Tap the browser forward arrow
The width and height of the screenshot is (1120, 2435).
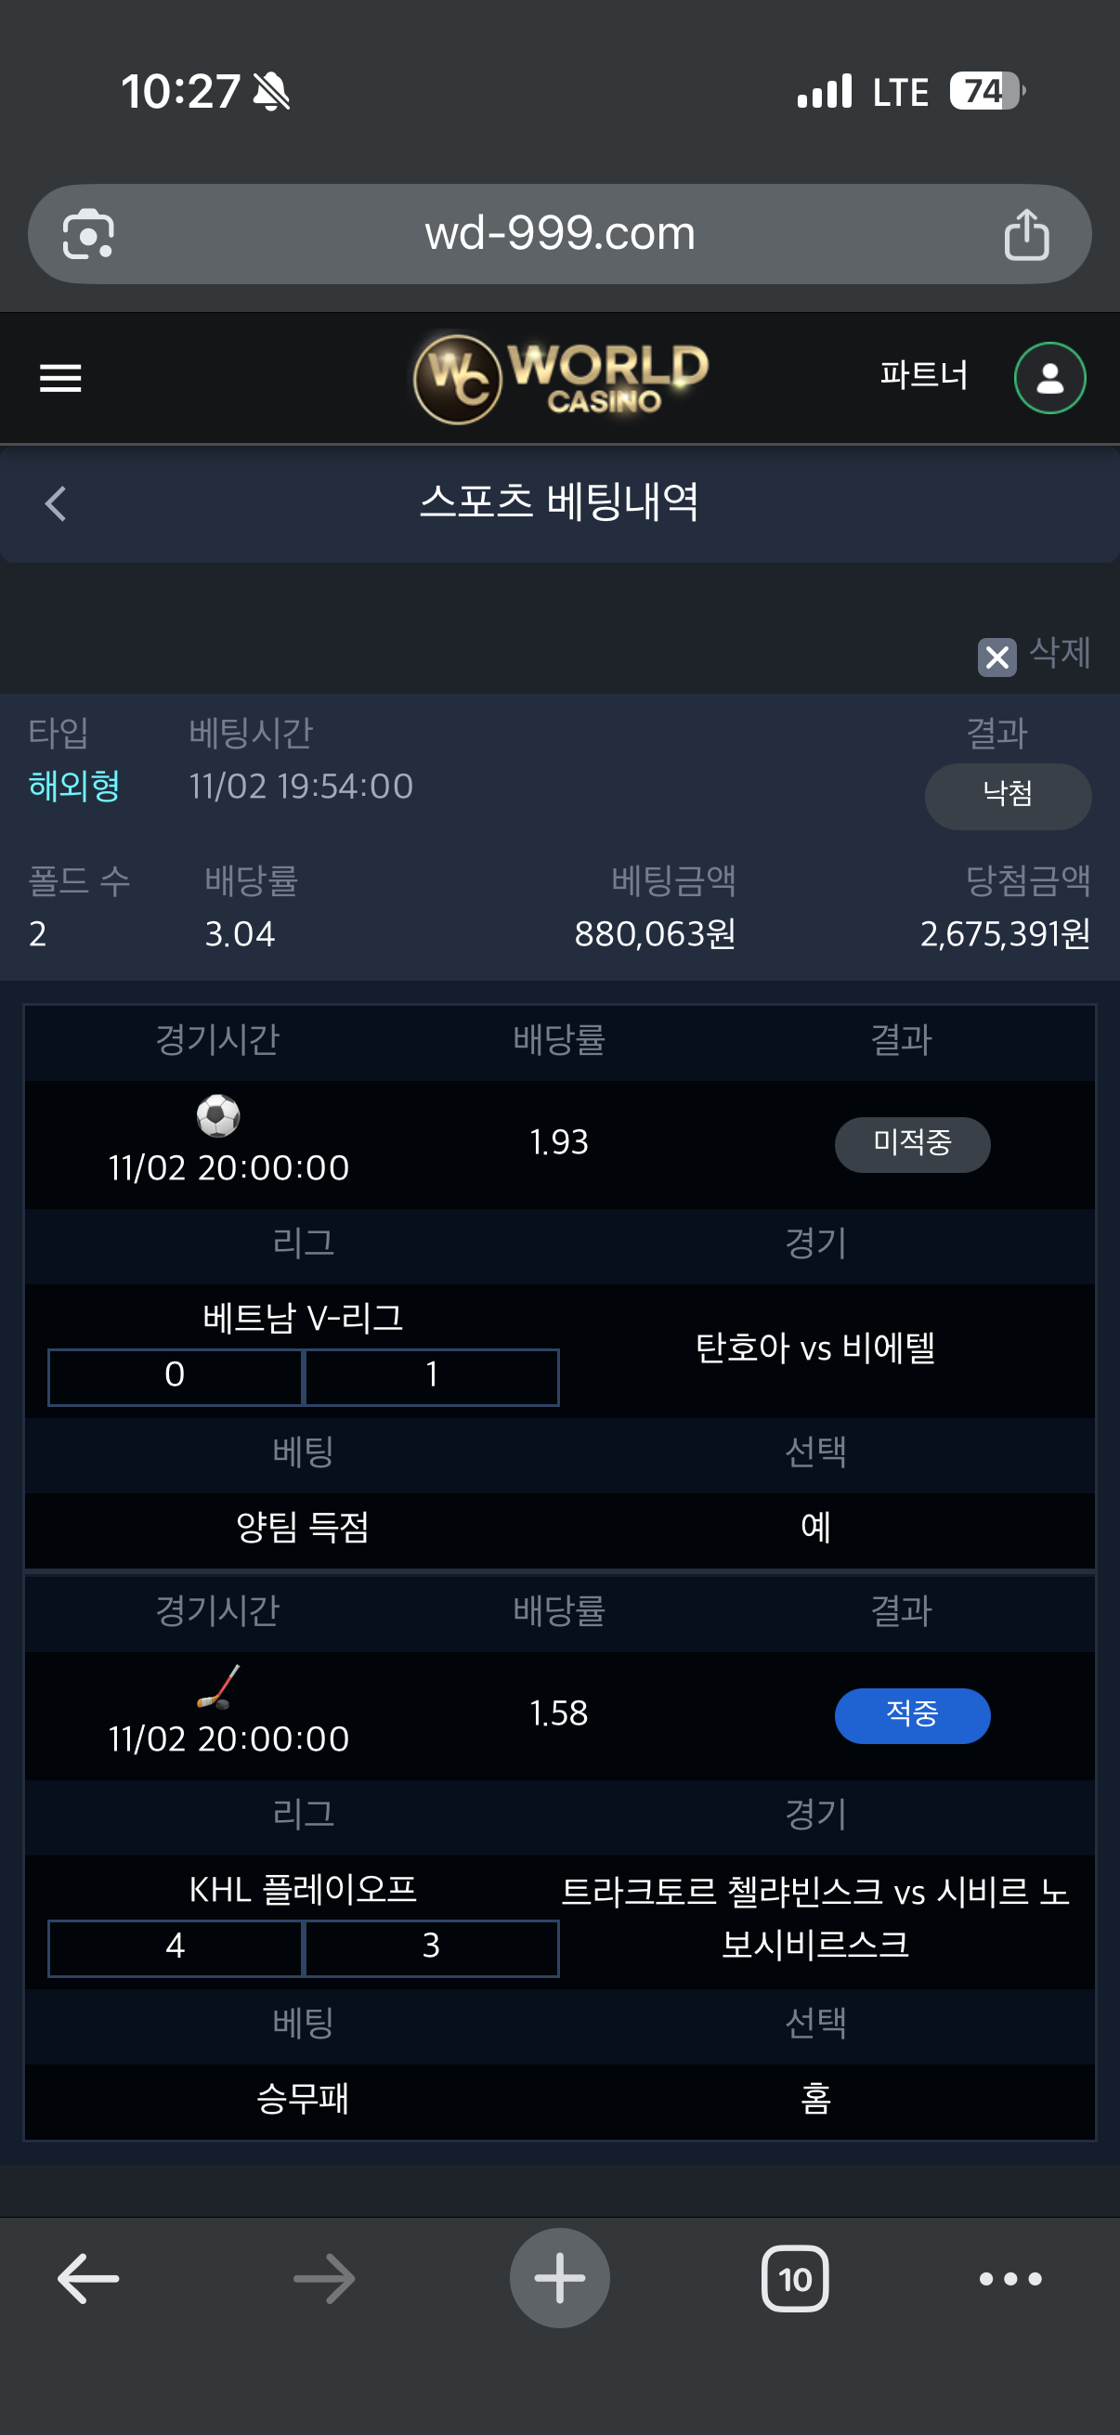[x=324, y=2278]
